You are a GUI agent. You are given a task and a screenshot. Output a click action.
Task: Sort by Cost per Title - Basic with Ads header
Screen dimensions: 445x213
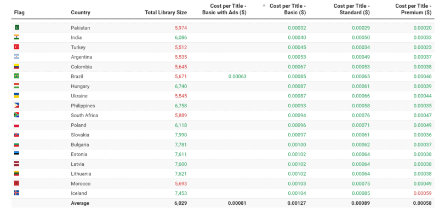click(224, 9)
